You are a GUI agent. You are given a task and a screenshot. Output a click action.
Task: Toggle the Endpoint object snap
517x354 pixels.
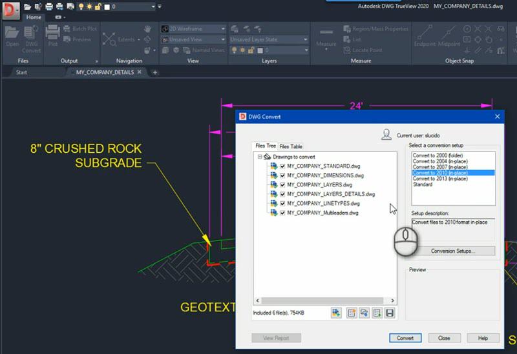coord(425,36)
